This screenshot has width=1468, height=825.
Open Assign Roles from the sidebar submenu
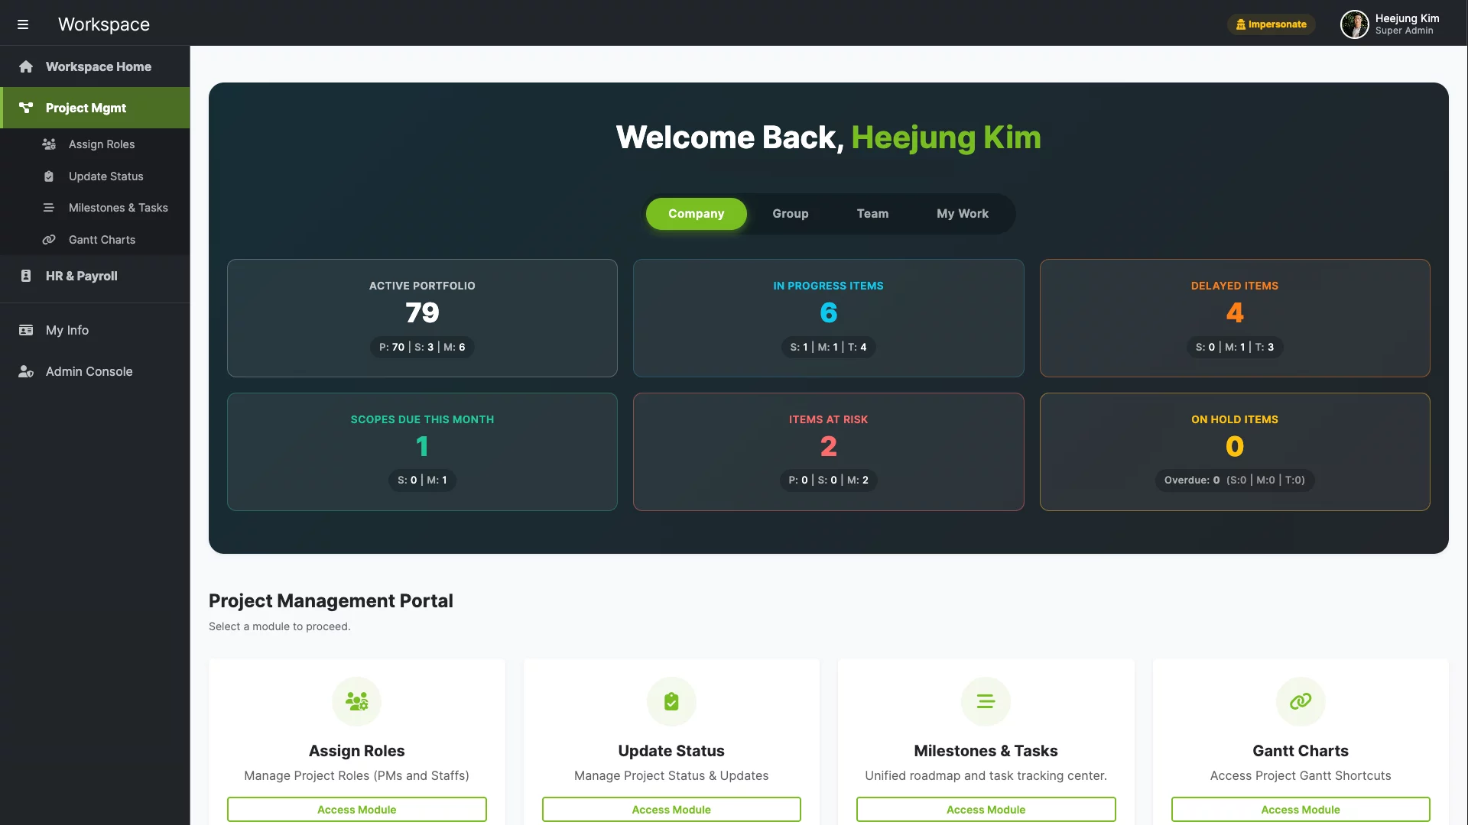[95, 144]
